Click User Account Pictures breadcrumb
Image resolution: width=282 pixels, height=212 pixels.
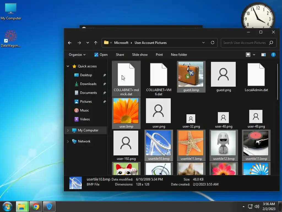[x=151, y=43]
